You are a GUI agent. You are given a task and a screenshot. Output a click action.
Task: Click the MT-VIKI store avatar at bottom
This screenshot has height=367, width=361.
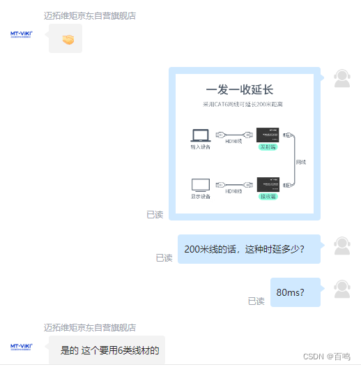tap(22, 347)
